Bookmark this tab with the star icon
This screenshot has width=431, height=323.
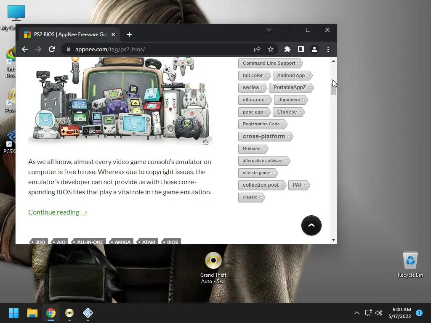(x=271, y=49)
